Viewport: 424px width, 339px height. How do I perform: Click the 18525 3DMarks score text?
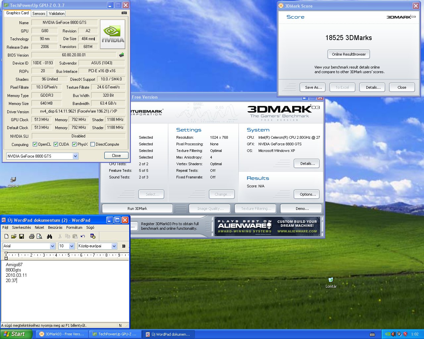click(x=348, y=38)
